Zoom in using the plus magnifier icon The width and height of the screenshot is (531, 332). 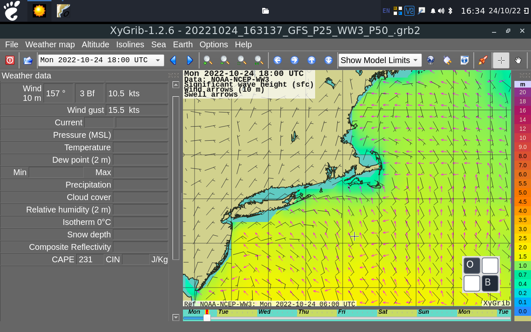point(208,60)
